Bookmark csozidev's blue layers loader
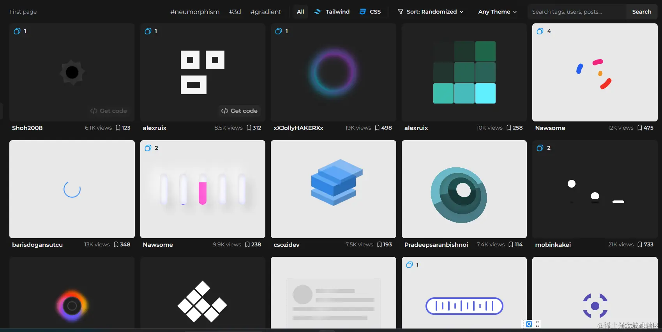 pos(380,244)
